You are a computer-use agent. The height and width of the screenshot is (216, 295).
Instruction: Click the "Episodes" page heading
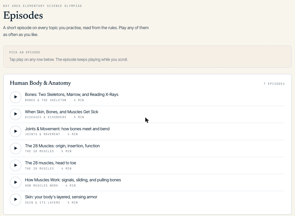point(23,15)
